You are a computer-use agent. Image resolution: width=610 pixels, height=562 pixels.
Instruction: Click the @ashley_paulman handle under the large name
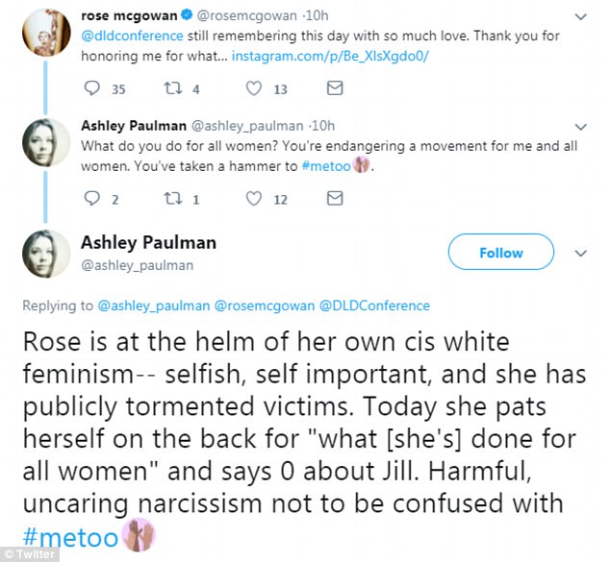coord(139,265)
